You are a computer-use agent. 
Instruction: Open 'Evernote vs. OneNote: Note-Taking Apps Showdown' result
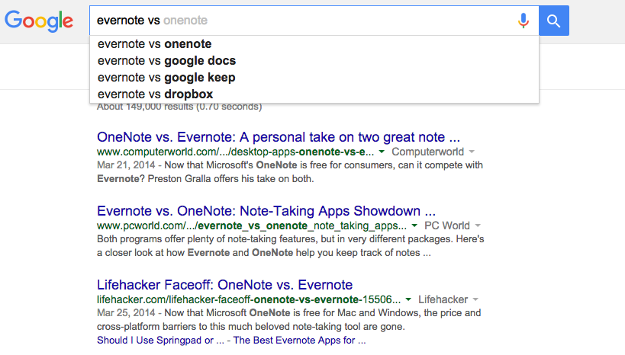(x=266, y=210)
